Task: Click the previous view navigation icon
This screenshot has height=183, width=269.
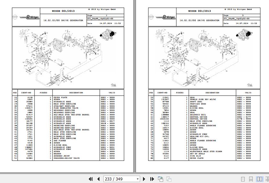Action: (161, 179)
